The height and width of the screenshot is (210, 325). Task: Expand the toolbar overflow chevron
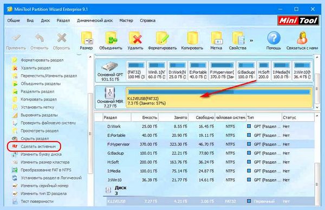click(251, 41)
